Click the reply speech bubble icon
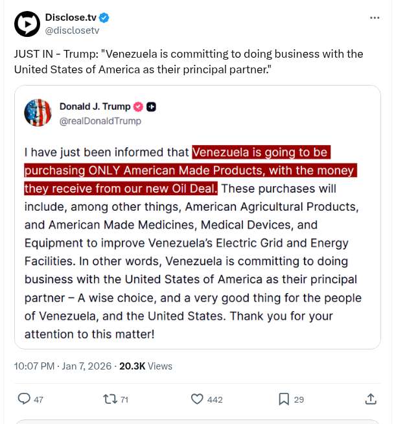Viewport: 394px width, 424px height. pyautogui.click(x=24, y=399)
